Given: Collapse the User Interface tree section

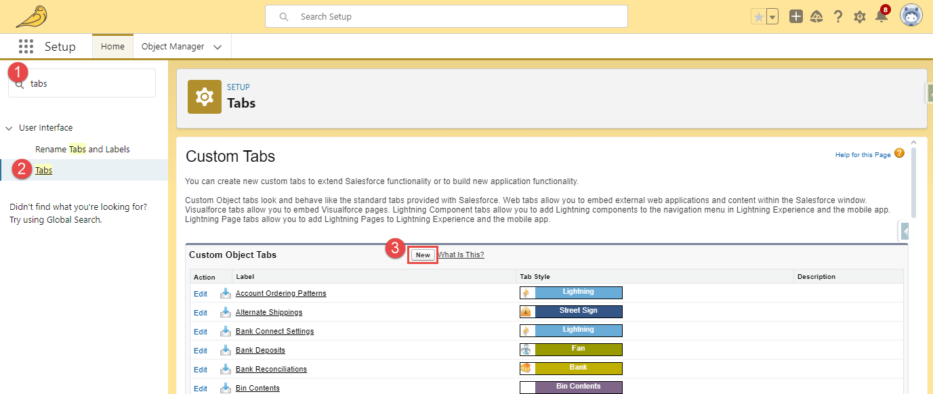Looking at the screenshot, I should tap(9, 128).
